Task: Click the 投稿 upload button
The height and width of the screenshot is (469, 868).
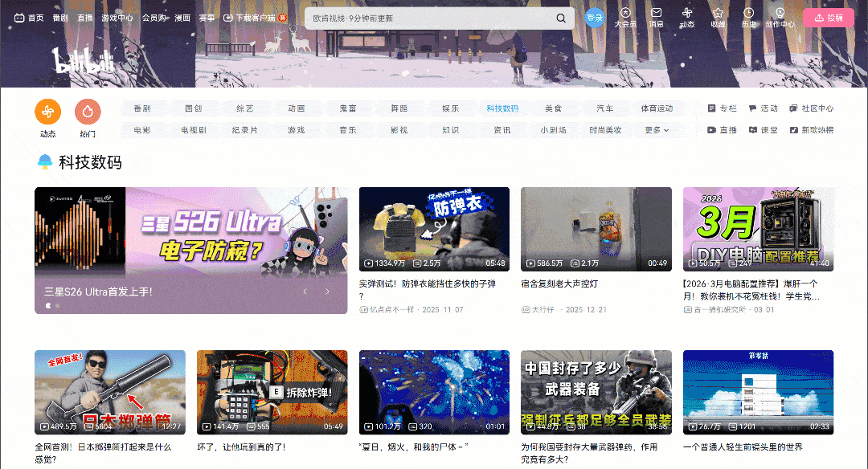Action: pyautogui.click(x=828, y=18)
